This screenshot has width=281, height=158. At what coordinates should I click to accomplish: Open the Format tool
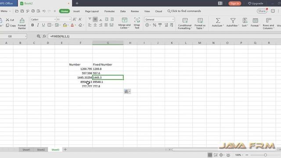pos(256,22)
